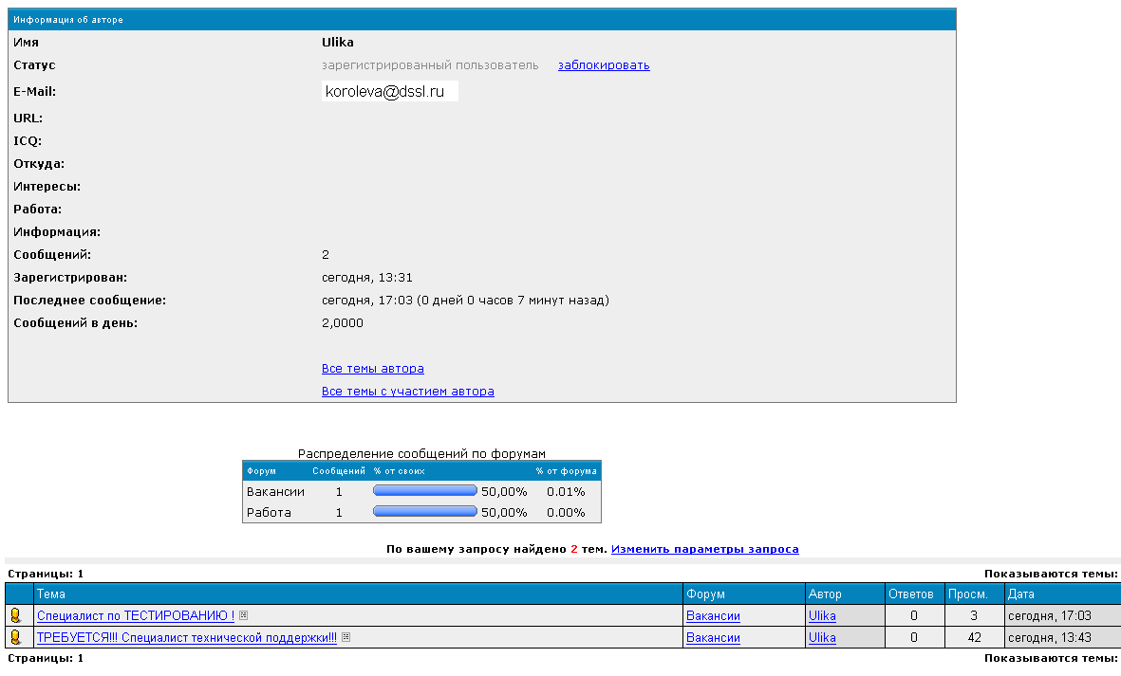Screen dimensions: 1121x676
Task: Open topic 'ТРЕБУЕТСЯ!!! Специалист технической поддержки!!!'
Action: point(186,638)
